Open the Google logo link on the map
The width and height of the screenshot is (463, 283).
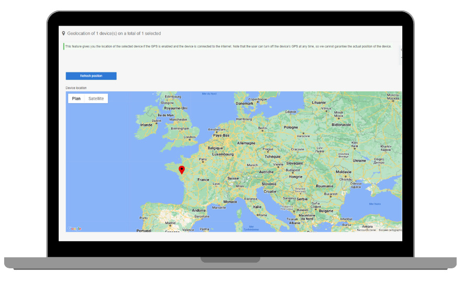(x=74, y=228)
